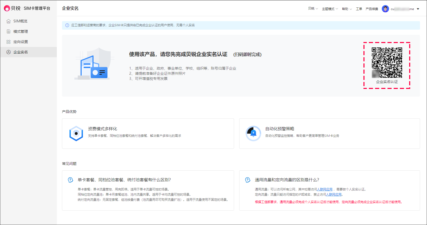Click the info icon in notice banner
Image resolution: width=427 pixels, height=225 pixels.
[67, 25]
